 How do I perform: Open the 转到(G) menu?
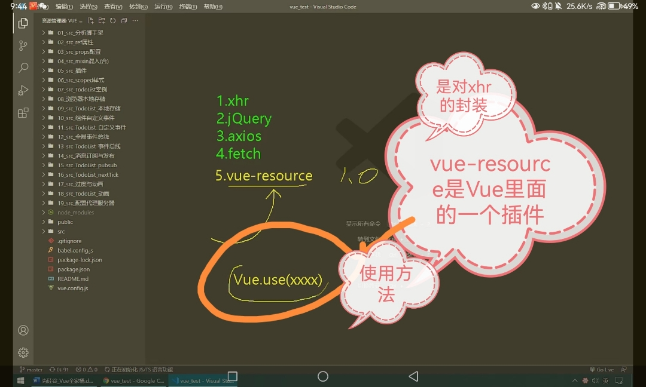tap(138, 7)
